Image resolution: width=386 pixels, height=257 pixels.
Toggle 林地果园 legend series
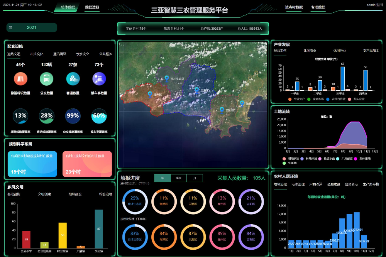(x=308, y=159)
